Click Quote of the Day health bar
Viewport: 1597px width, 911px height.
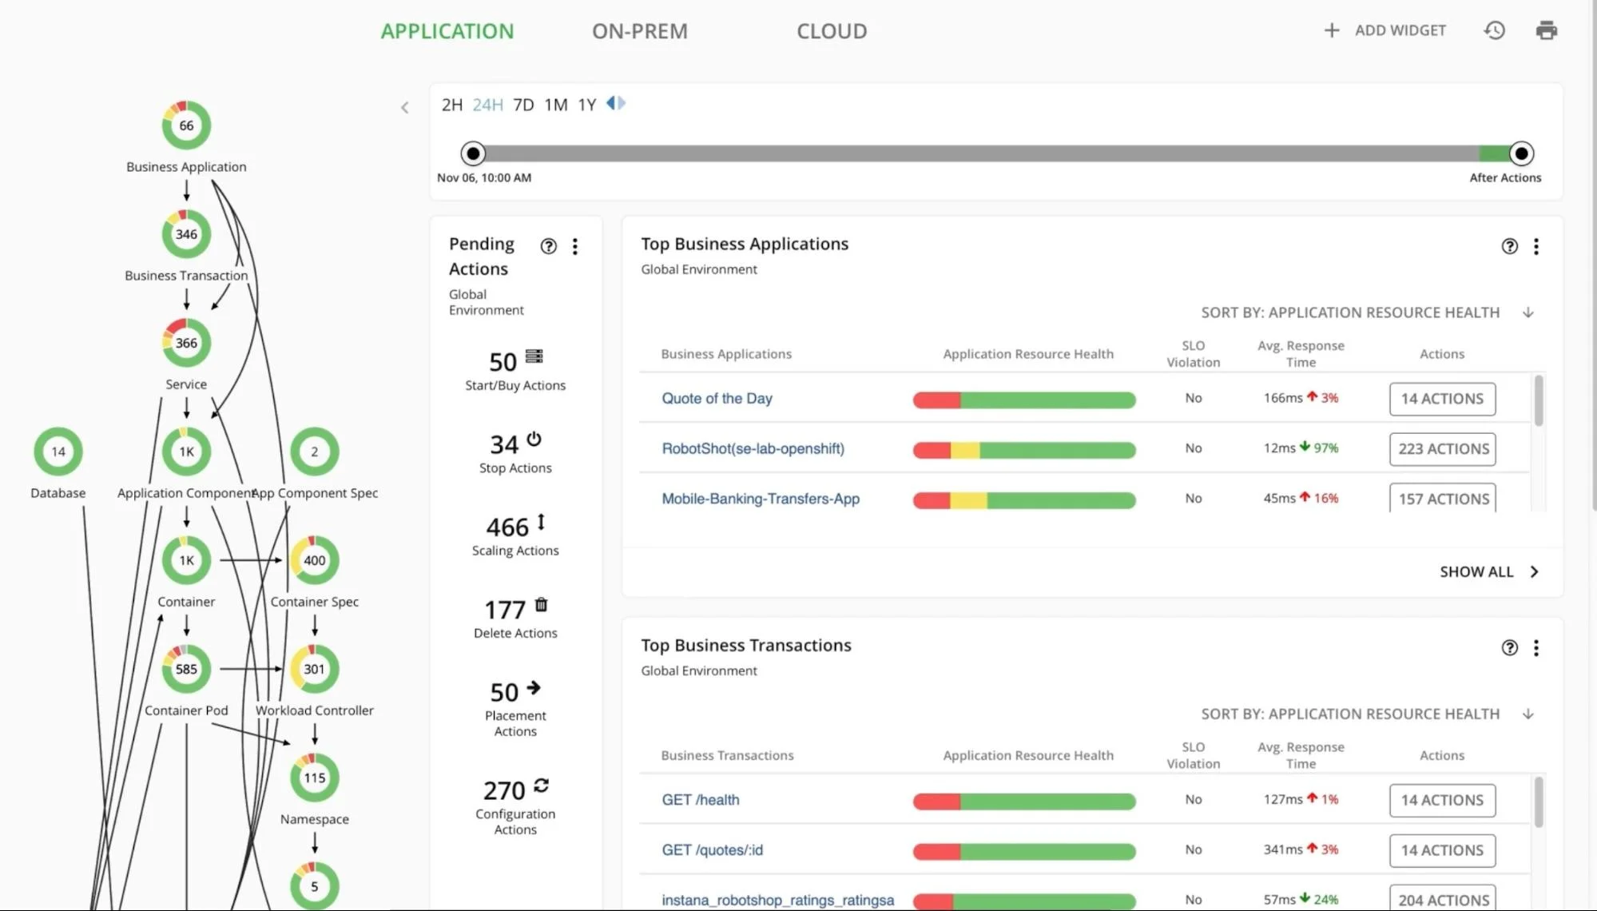[x=1024, y=400]
